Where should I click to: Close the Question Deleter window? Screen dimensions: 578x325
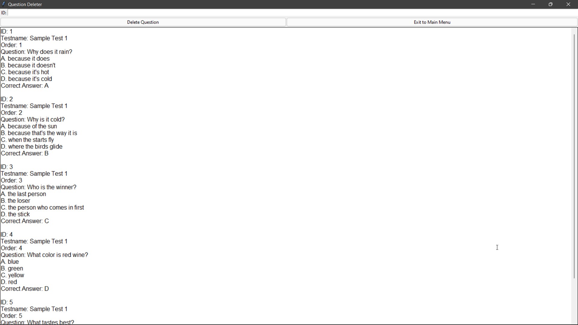(569, 4)
